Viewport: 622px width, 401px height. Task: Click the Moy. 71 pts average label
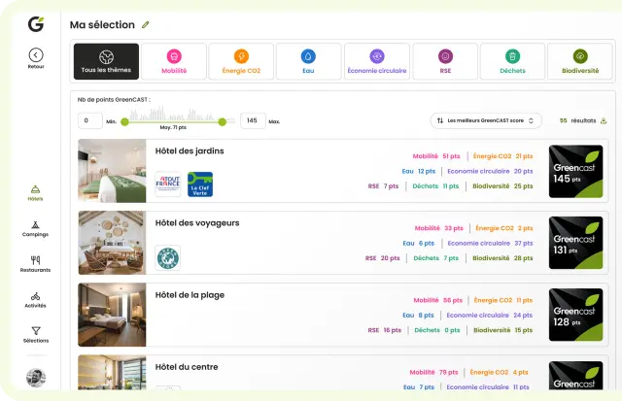pyautogui.click(x=173, y=127)
